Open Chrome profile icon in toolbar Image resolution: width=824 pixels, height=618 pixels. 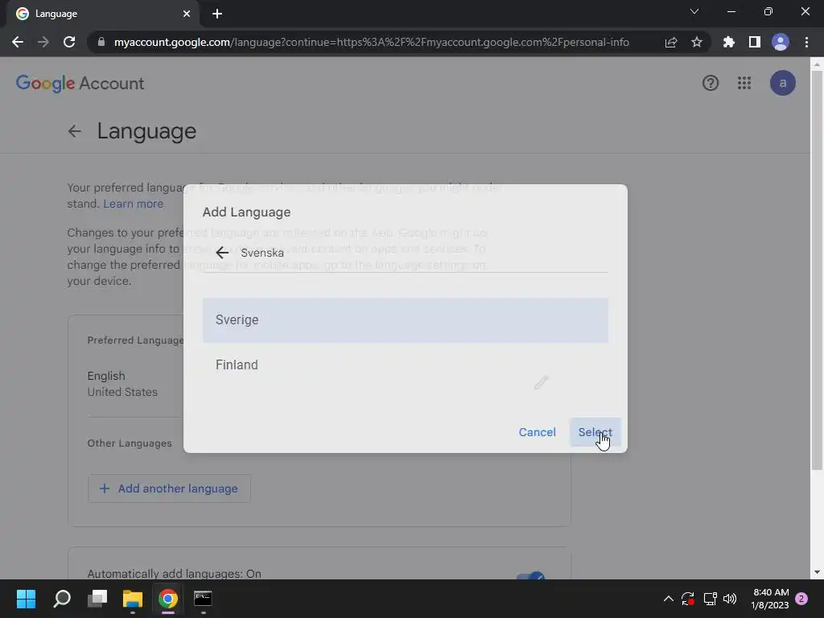coord(781,42)
